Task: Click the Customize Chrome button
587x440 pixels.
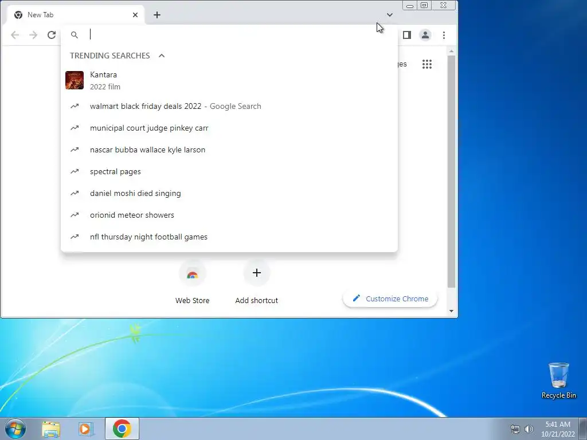Action: click(390, 298)
